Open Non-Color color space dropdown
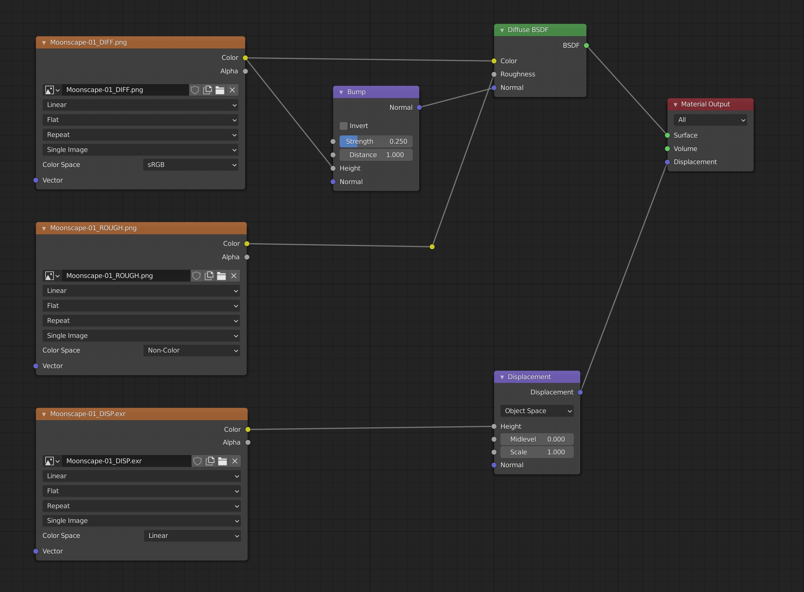Image resolution: width=804 pixels, height=592 pixels. pyautogui.click(x=191, y=350)
